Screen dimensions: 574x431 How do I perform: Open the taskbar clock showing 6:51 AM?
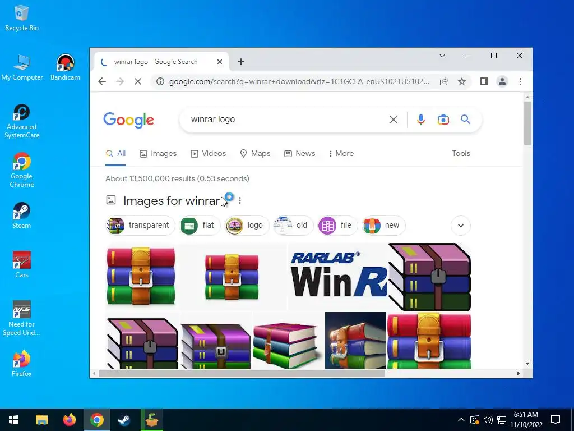pyautogui.click(x=526, y=420)
